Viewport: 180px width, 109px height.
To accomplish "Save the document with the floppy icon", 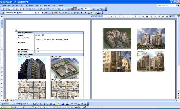I will (10, 9).
